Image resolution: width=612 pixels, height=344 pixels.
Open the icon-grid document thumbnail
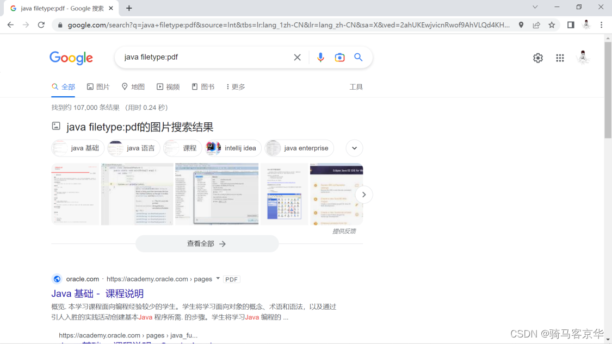[284, 194]
